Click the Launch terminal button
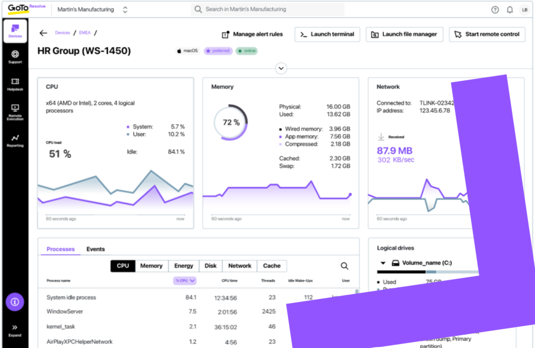535x348 pixels. (327, 34)
